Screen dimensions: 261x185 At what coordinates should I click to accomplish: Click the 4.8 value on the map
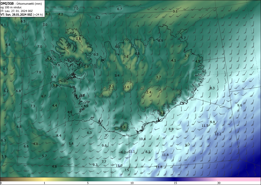[x=54, y=167]
